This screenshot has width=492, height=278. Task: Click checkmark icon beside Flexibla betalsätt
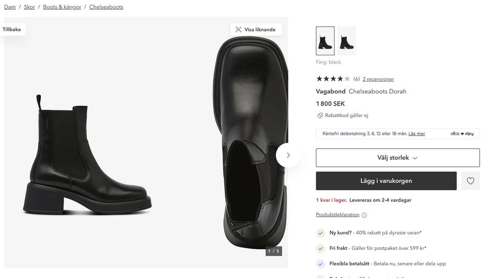tap(320, 264)
